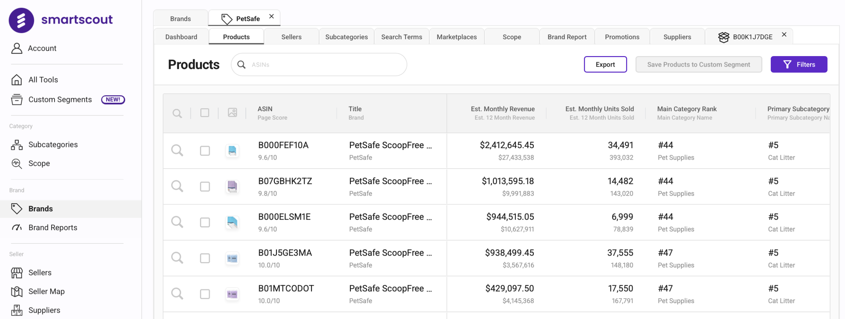Image resolution: width=845 pixels, height=319 pixels.
Task: Open Account from the user icon
Action: 17,48
